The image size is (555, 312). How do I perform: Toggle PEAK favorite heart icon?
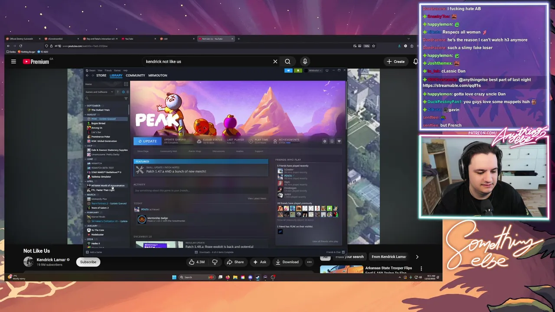click(x=339, y=141)
